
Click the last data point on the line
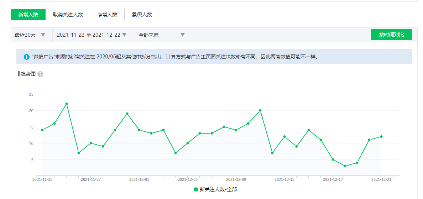(x=381, y=136)
